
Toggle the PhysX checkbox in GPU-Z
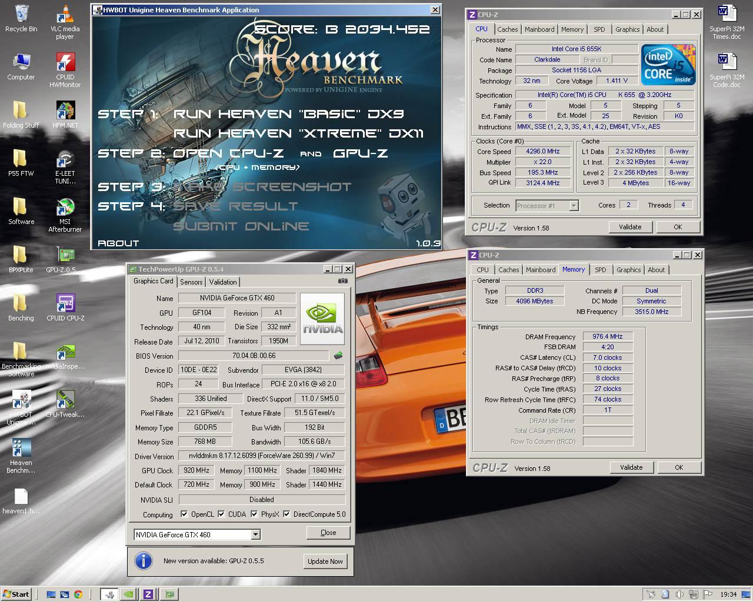tap(254, 514)
